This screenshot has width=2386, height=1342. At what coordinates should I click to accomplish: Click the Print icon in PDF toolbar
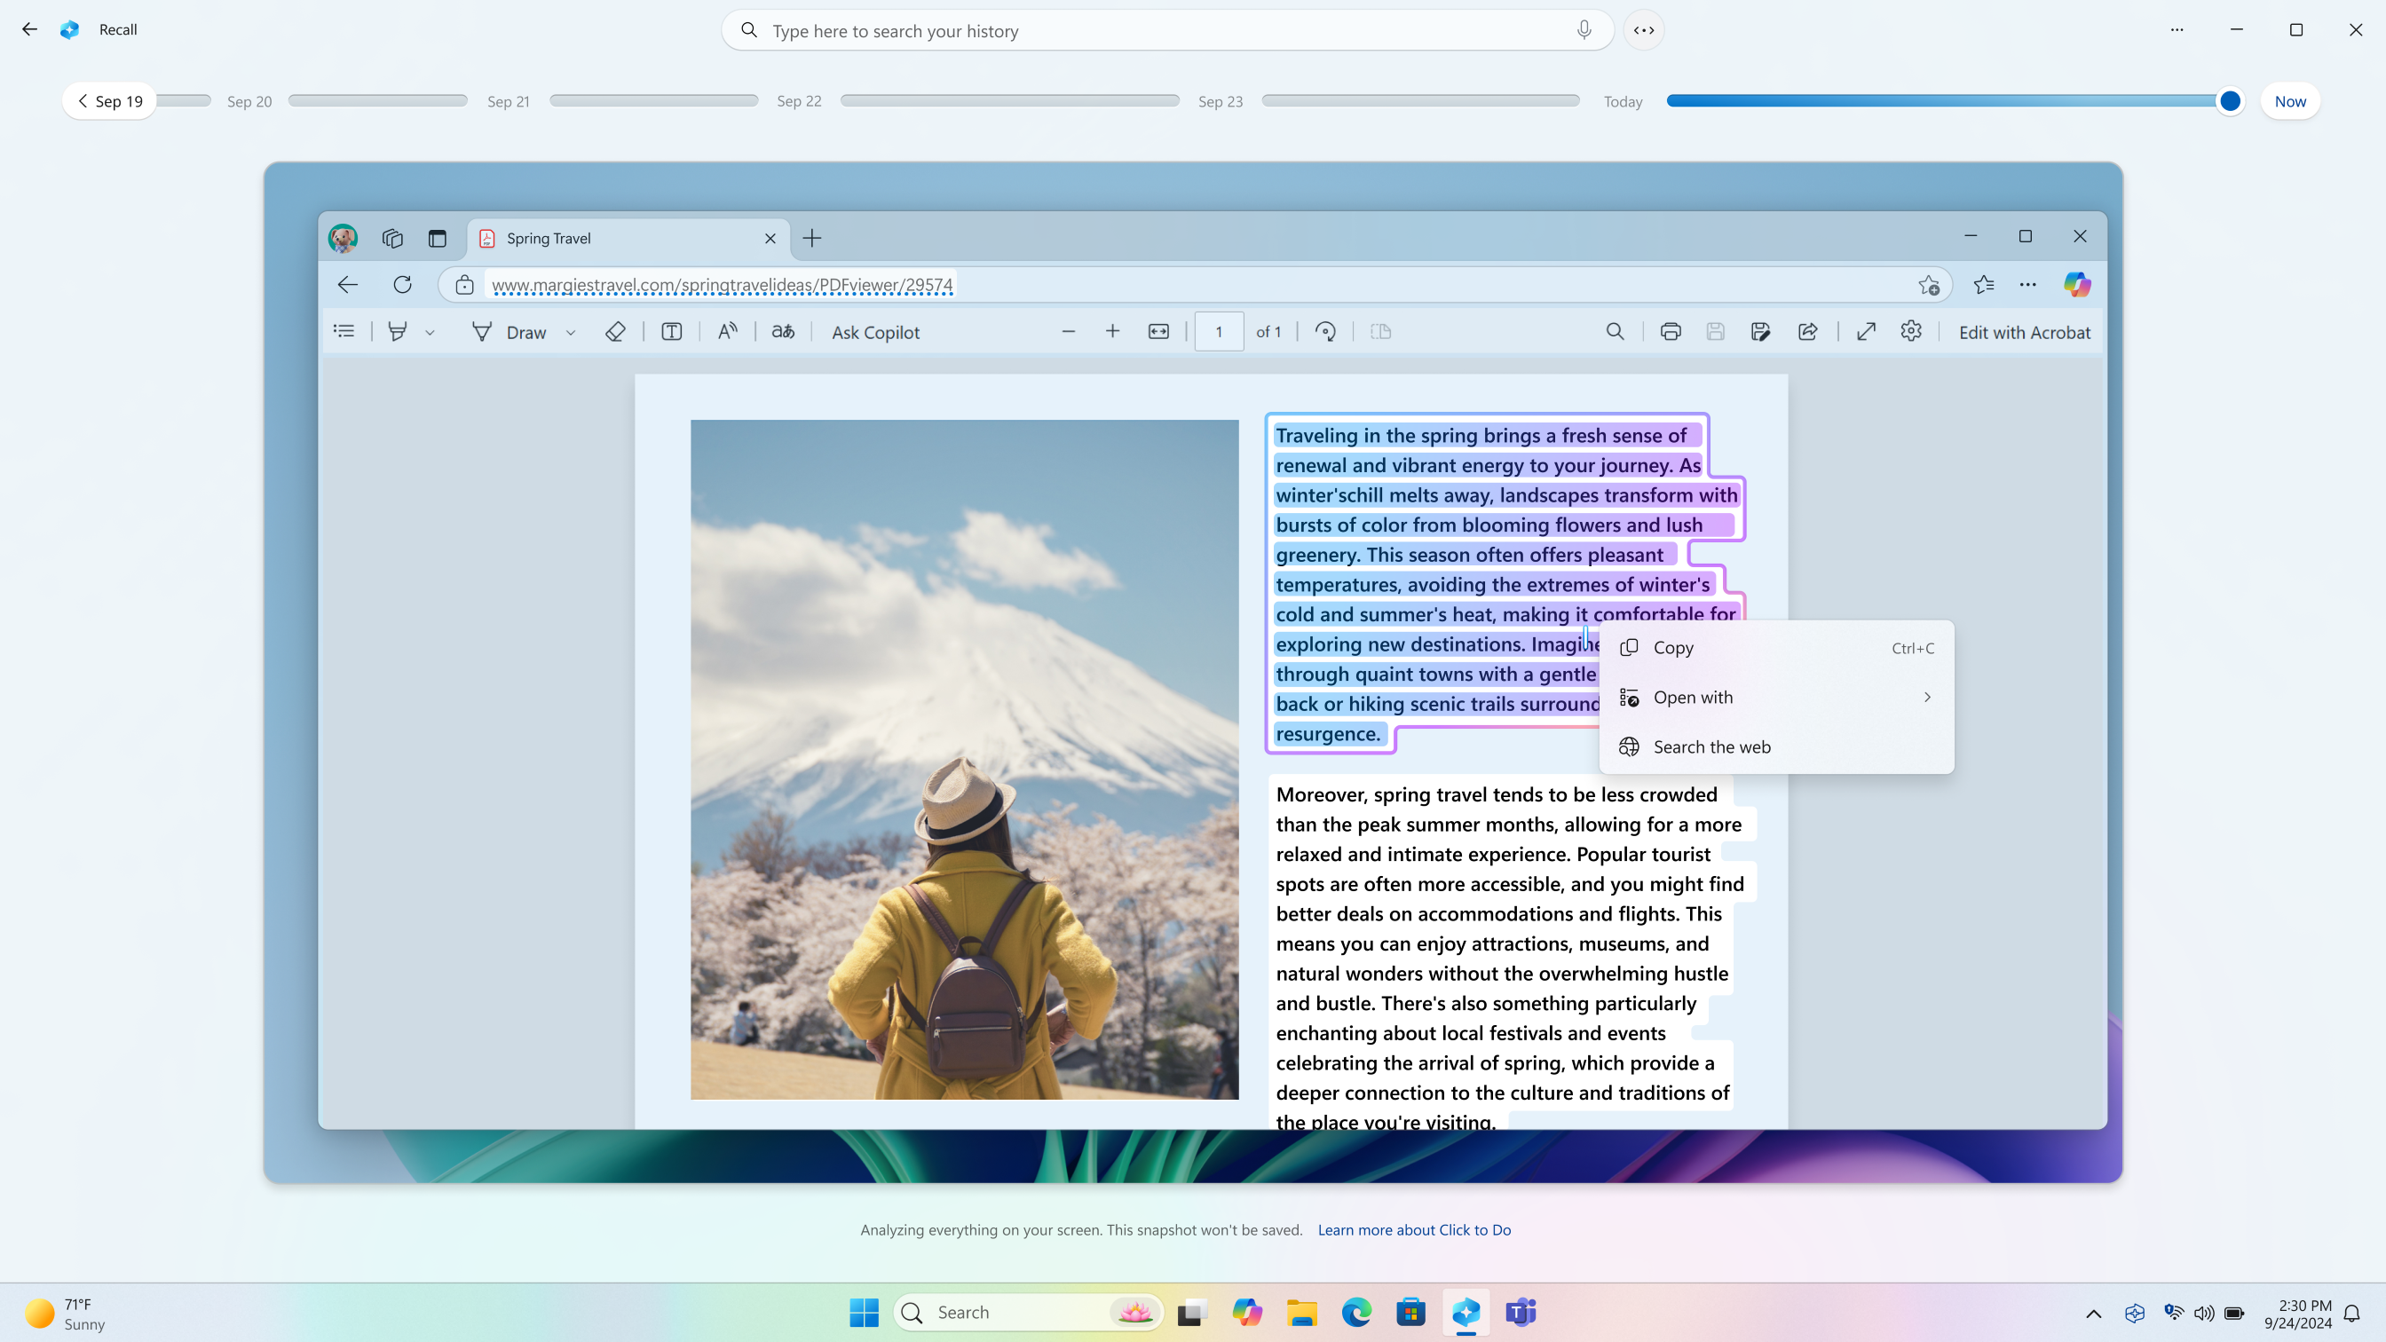(1670, 331)
